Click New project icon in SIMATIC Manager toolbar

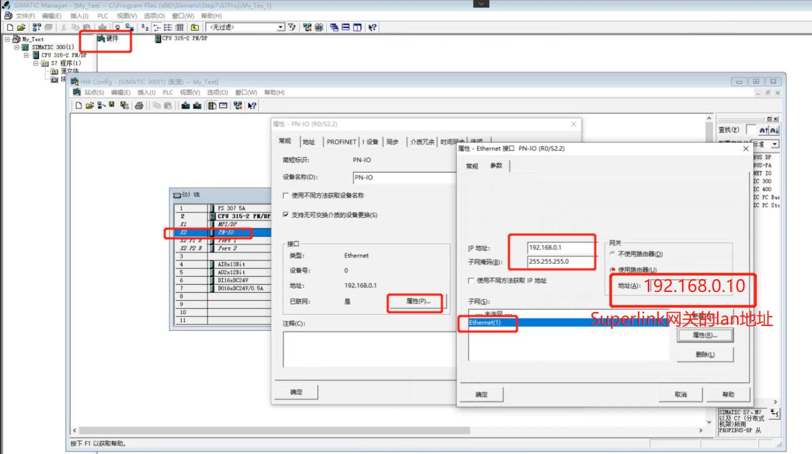point(10,27)
